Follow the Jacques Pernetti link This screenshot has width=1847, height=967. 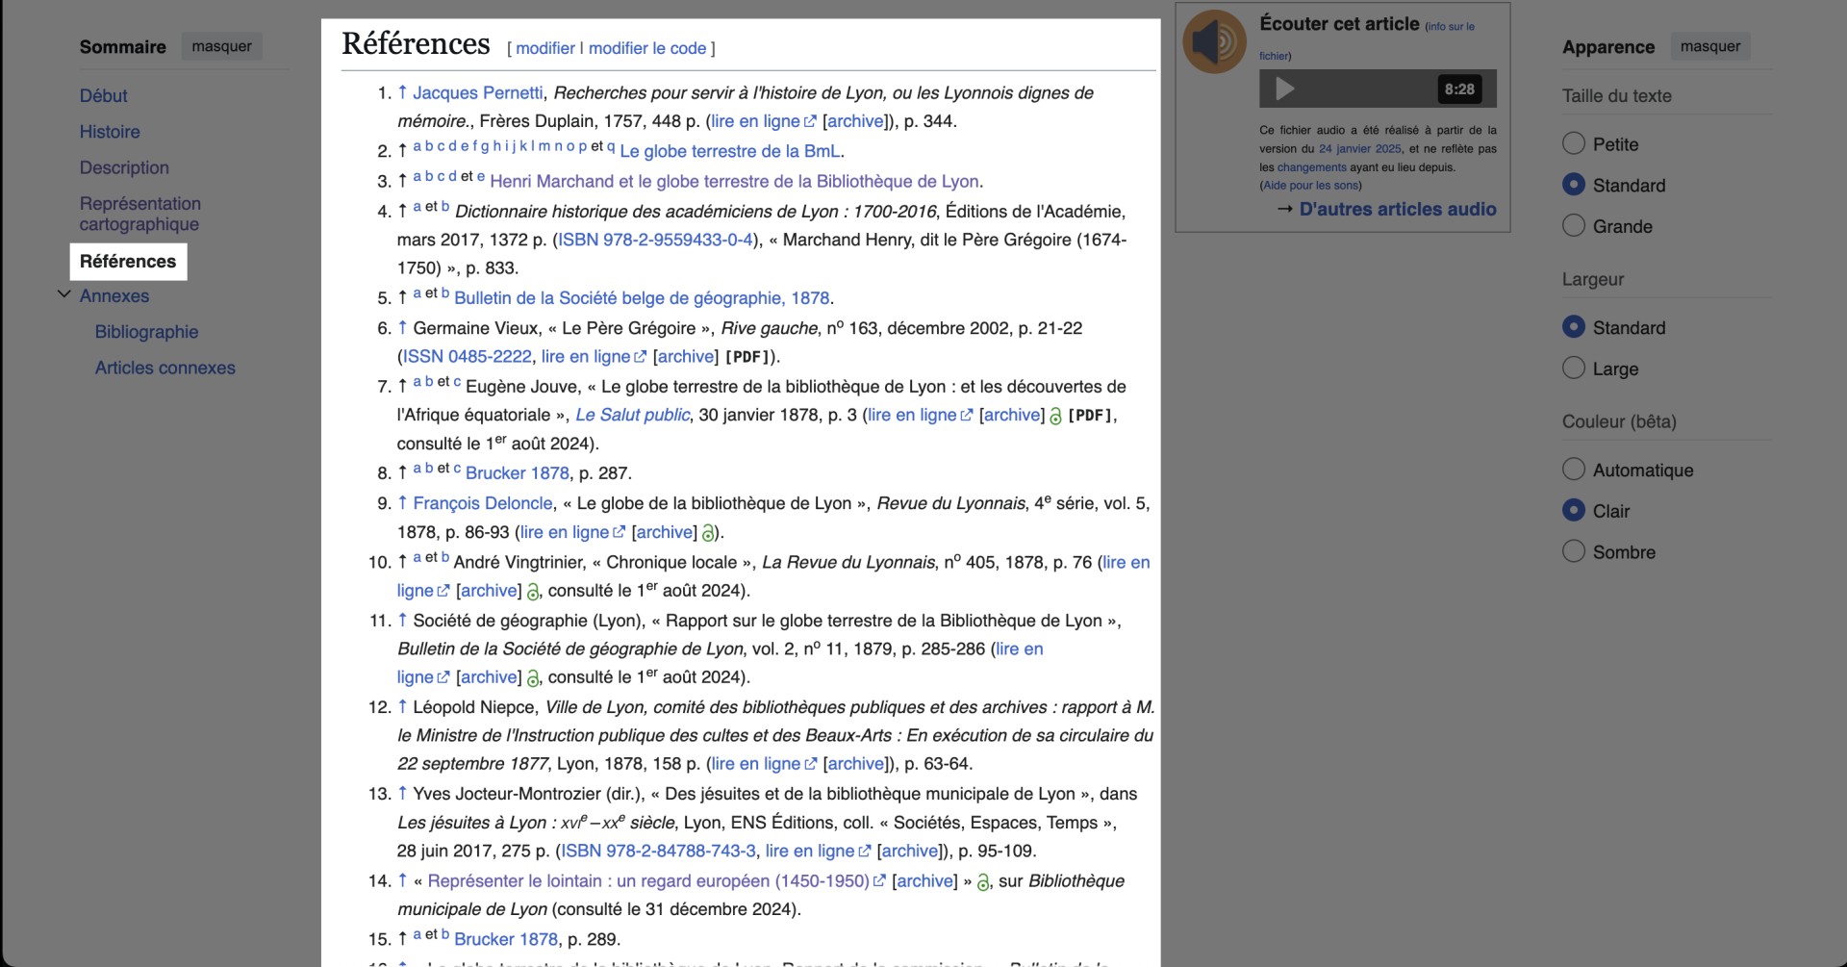point(477,92)
